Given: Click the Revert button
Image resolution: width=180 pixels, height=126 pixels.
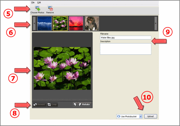Looking at the screenshot, I should tap(39, 105).
